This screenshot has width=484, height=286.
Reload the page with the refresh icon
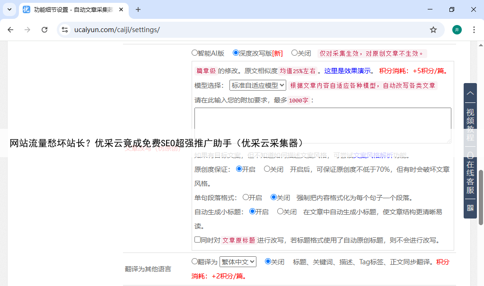click(44, 30)
